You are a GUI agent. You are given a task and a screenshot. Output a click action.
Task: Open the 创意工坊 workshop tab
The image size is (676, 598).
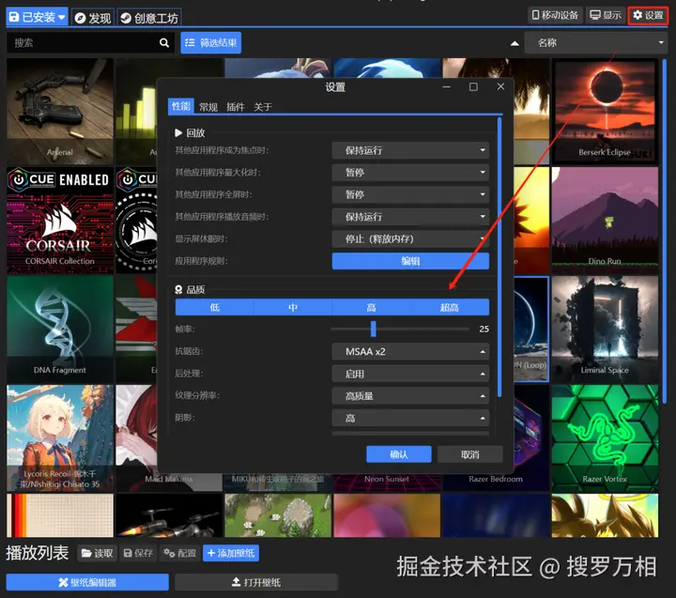(x=149, y=18)
